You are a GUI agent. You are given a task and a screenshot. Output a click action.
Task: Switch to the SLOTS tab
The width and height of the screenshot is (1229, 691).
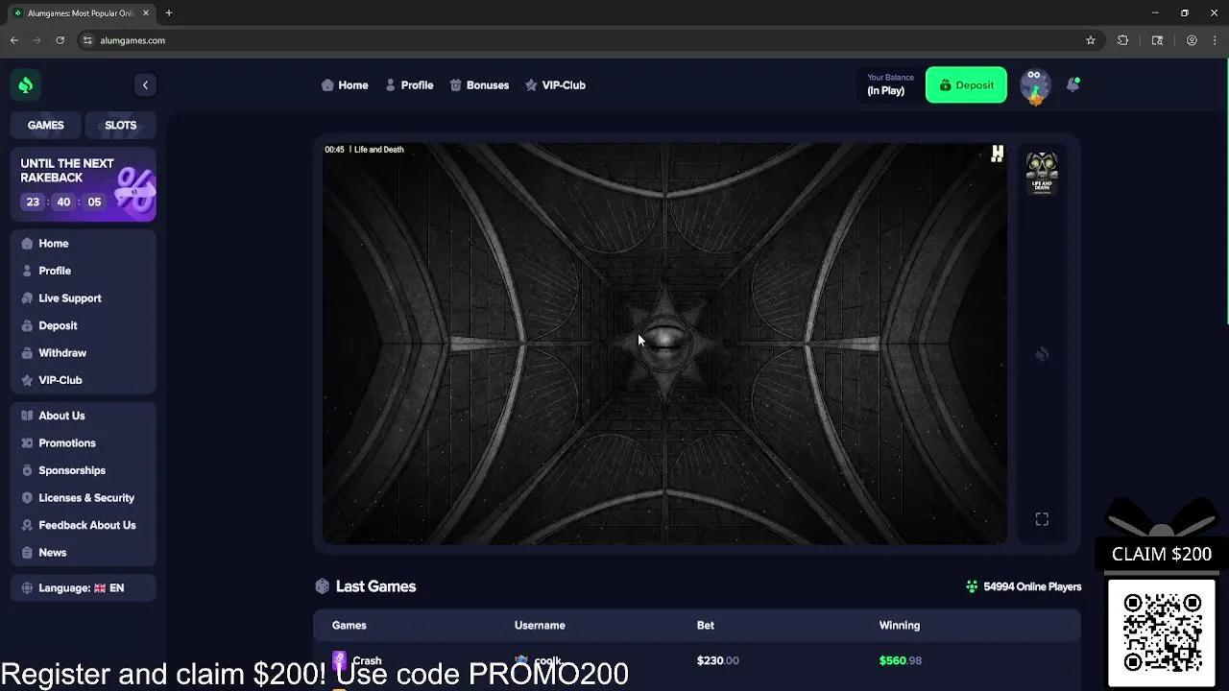pos(120,125)
